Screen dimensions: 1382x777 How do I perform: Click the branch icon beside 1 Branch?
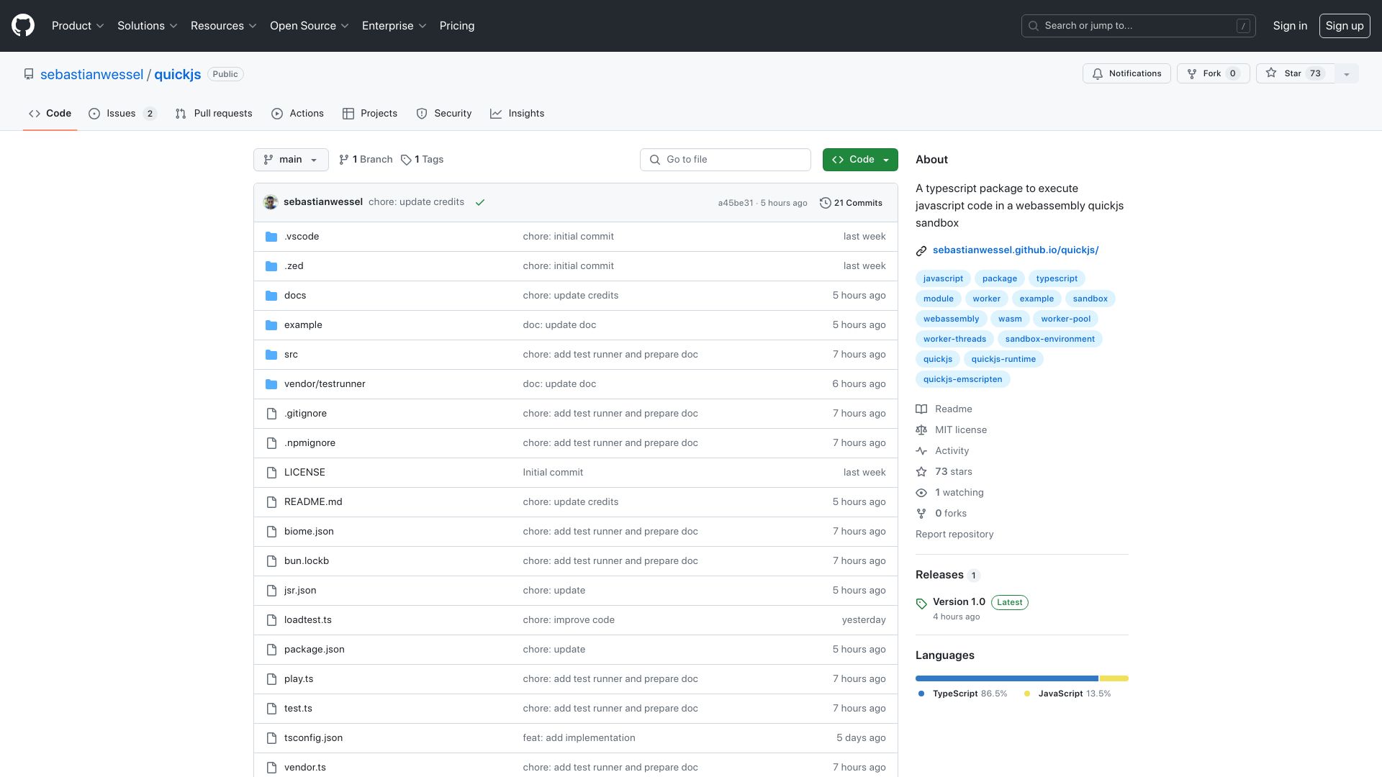pyautogui.click(x=344, y=160)
